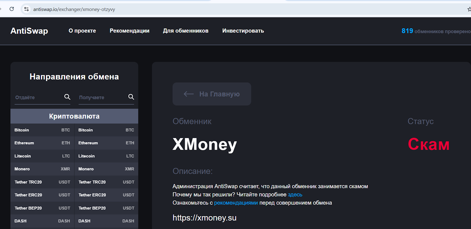The width and height of the screenshot is (471, 229).
Task: Click the search icon beside Отдаёте
Action: click(67, 97)
